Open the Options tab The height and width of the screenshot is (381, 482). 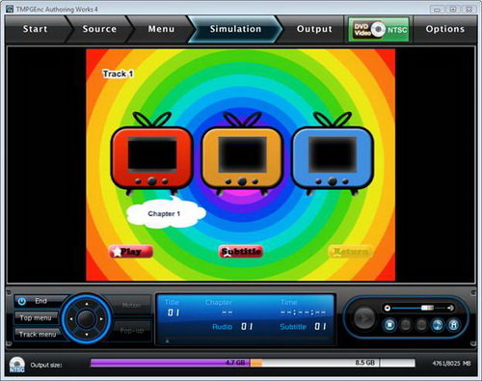click(445, 29)
